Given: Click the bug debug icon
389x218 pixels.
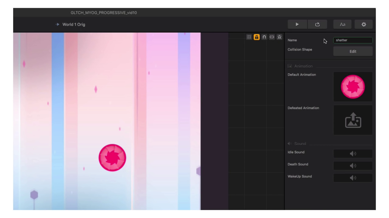Looking at the screenshot, I should 279,37.
